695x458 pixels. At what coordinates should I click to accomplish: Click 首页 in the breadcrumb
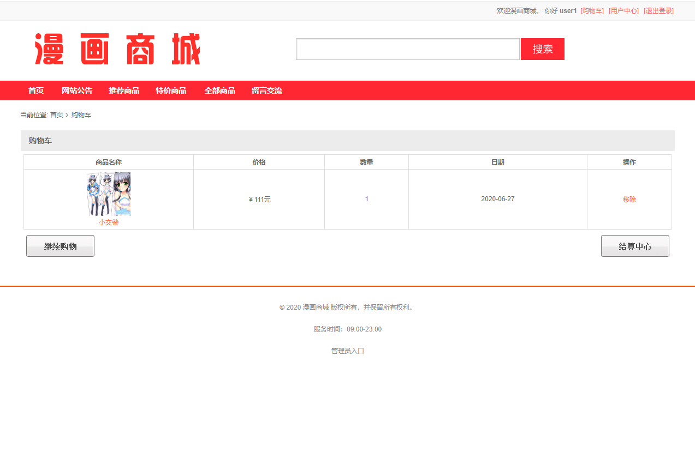point(57,115)
